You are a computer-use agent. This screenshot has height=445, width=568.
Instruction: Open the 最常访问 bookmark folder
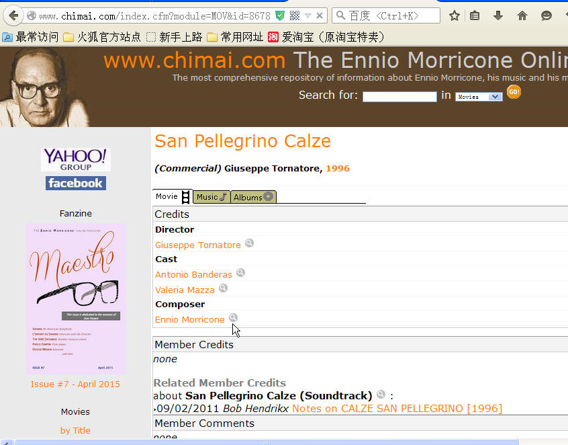(x=30, y=37)
